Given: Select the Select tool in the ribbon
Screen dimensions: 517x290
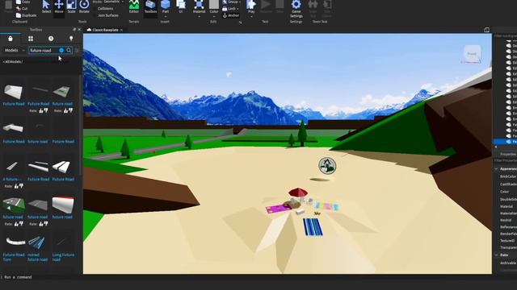Looking at the screenshot, I should [x=46, y=6].
